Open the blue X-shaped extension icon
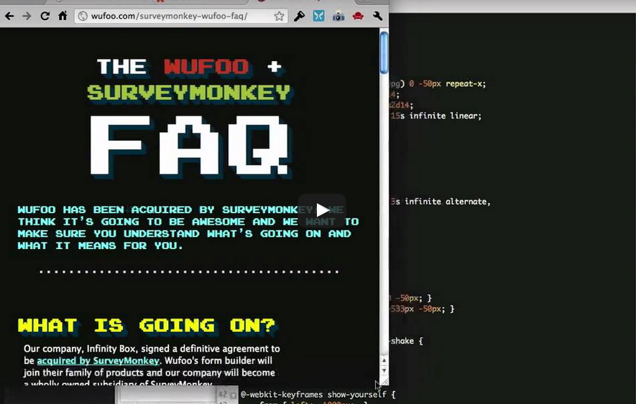636x404 pixels. 318,17
